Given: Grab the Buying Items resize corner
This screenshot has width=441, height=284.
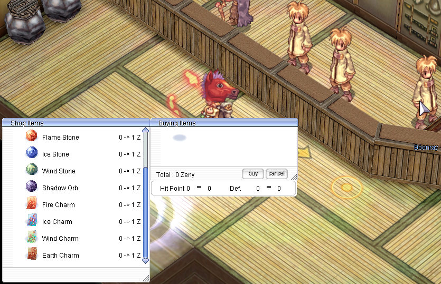Looking at the screenshot, I should click(294, 177).
